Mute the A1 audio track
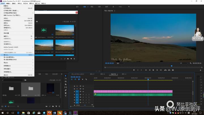The height and width of the screenshot is (115, 204). tap(83, 95)
